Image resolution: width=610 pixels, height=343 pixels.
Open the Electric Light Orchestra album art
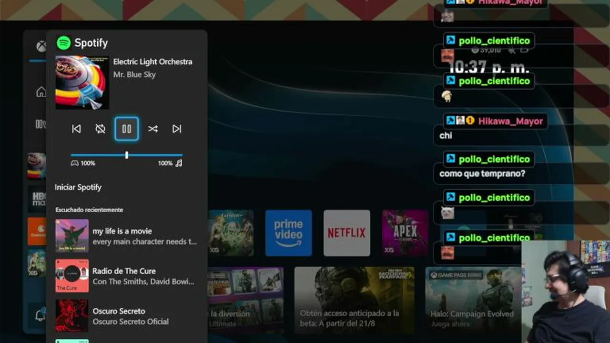click(82, 82)
